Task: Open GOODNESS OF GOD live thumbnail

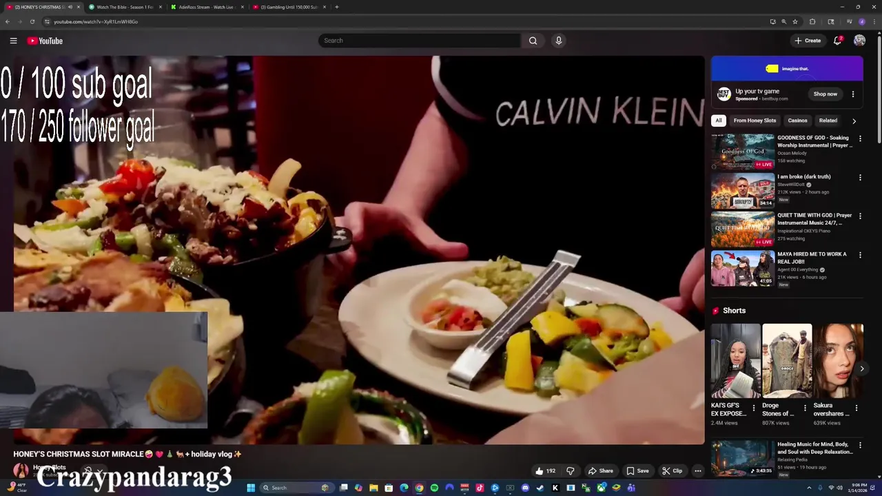Action: (x=743, y=152)
